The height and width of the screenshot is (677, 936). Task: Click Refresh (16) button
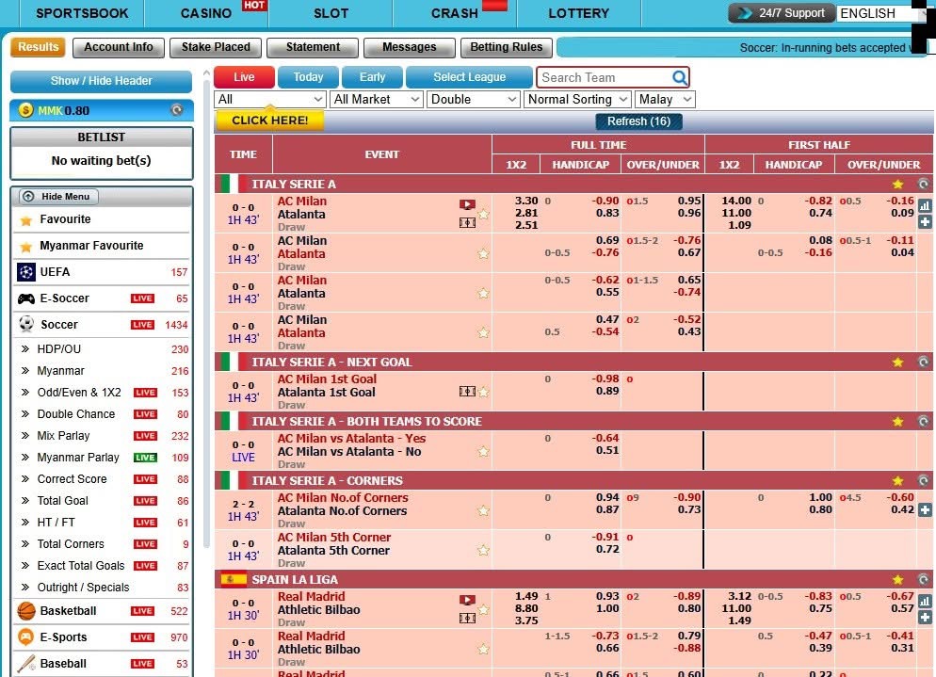638,121
